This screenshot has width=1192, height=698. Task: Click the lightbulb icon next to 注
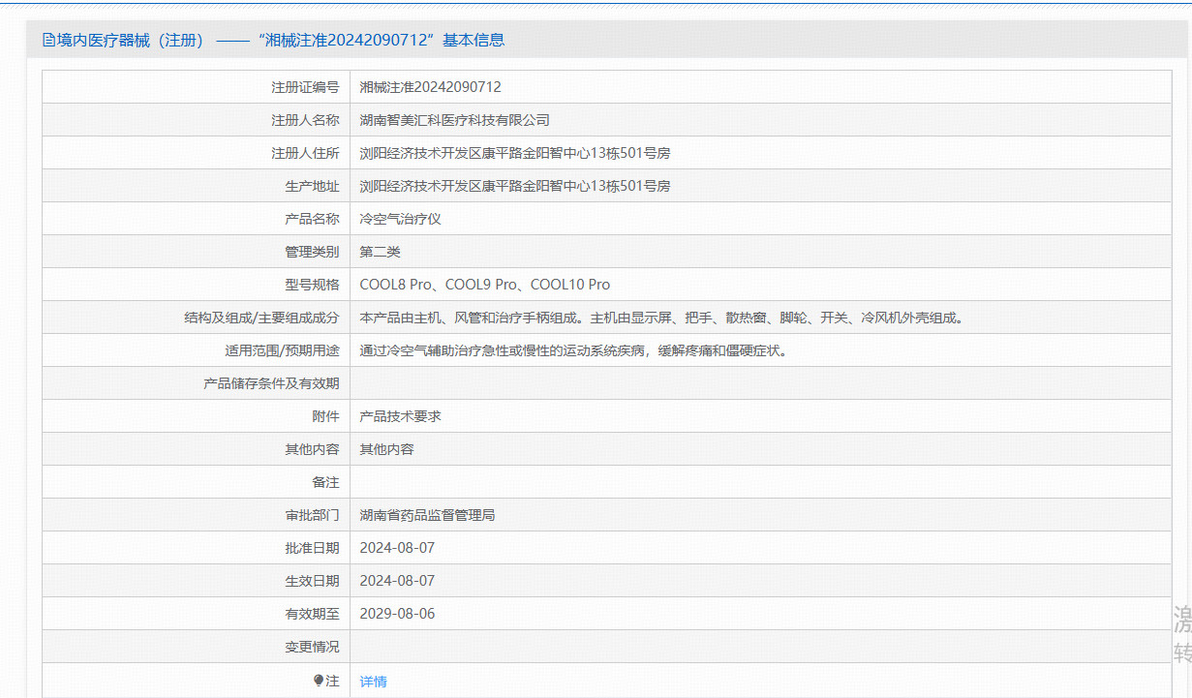point(319,681)
